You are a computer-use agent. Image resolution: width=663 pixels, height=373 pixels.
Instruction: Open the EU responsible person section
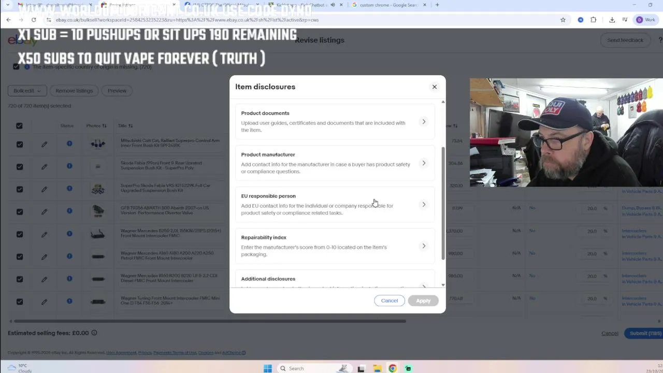pos(335,204)
